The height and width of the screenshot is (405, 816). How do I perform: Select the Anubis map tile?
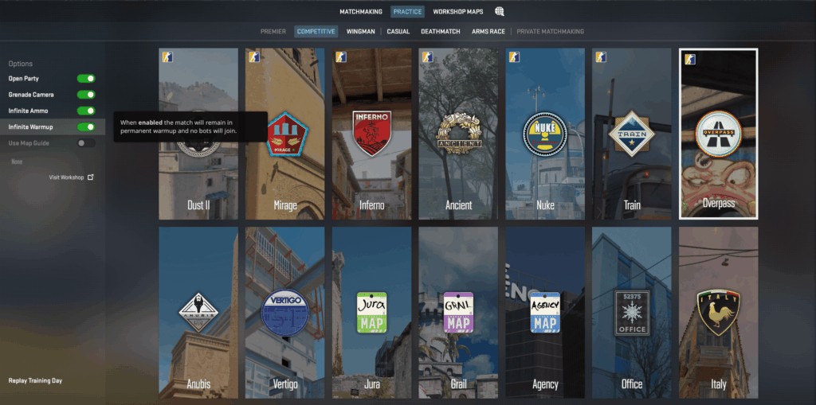click(198, 312)
